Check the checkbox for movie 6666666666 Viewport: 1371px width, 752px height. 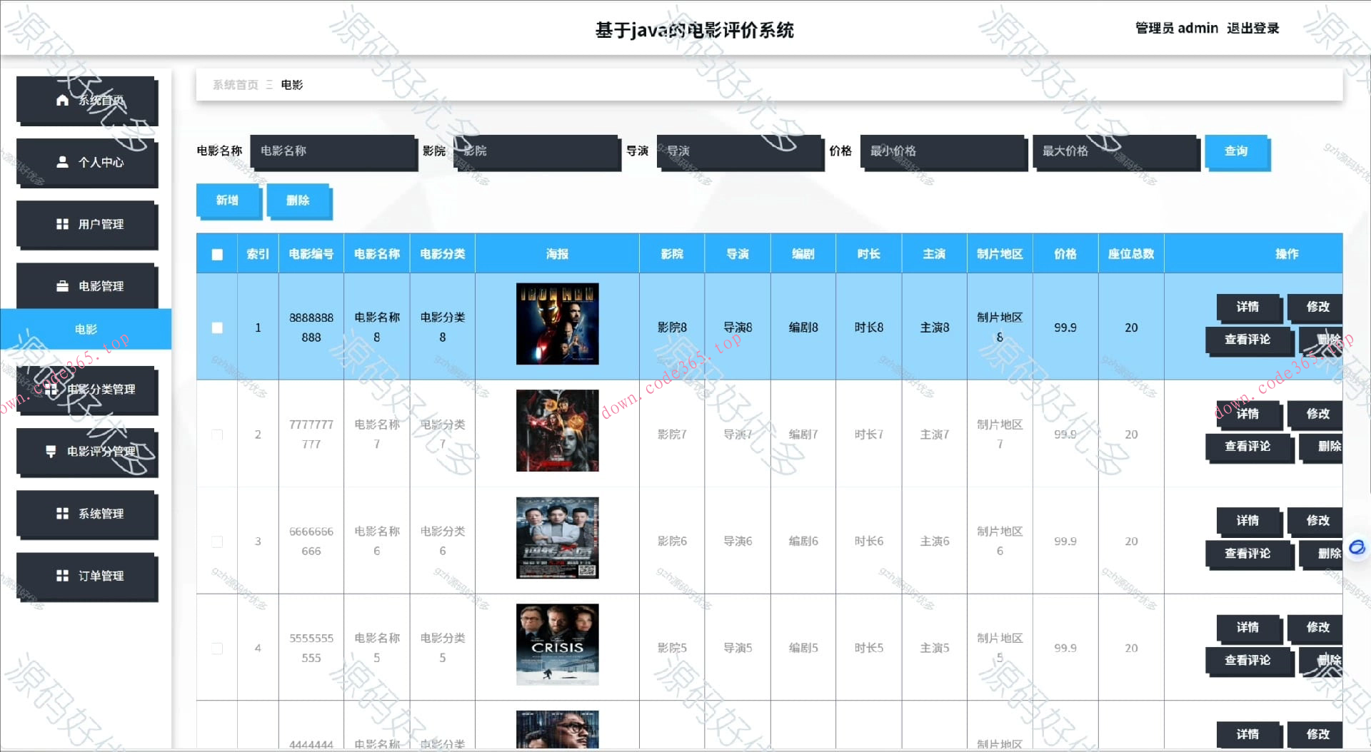coord(217,542)
